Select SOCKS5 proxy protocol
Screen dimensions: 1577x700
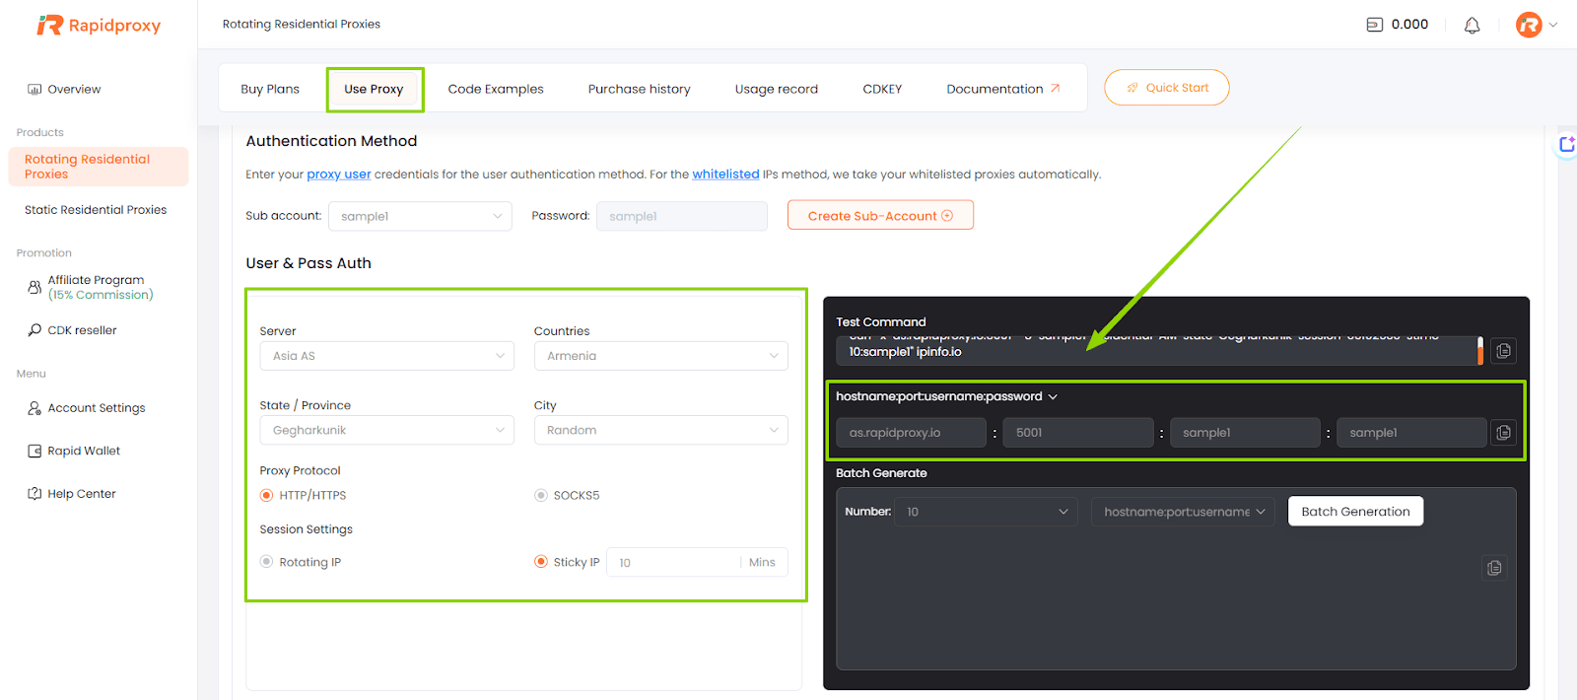pos(541,496)
